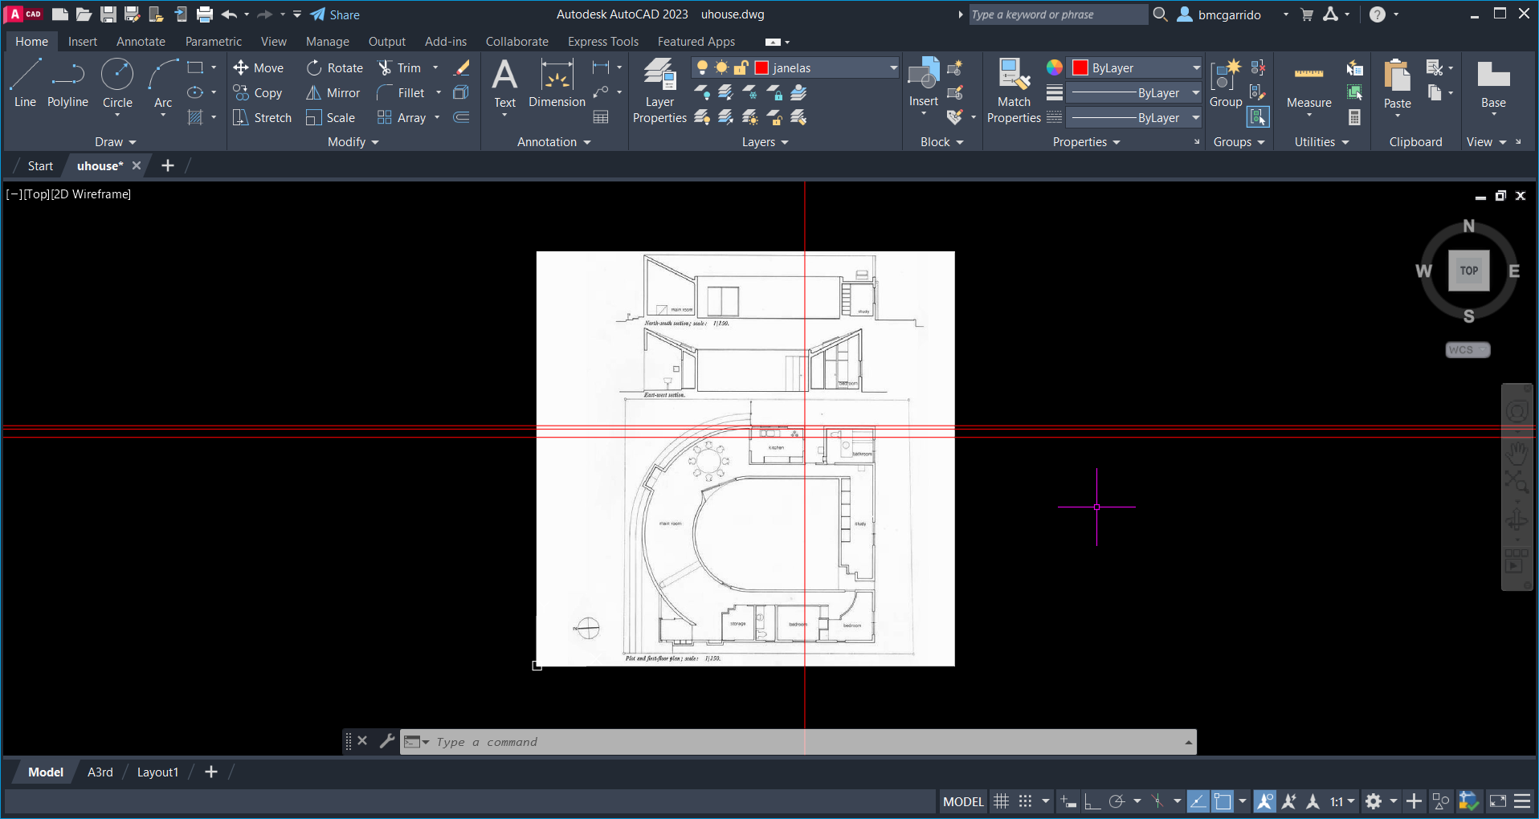This screenshot has height=819, width=1539.
Task: Click the Mirror tool icon
Action: pos(314,93)
